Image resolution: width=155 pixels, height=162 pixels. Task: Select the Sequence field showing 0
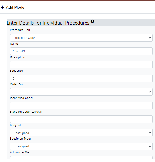coord(81,78)
